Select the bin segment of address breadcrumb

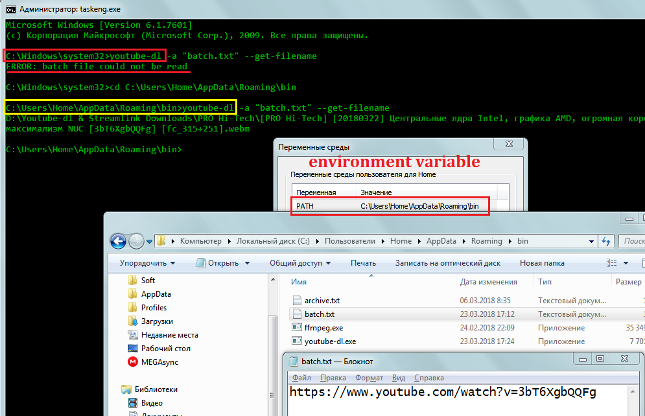tap(522, 241)
